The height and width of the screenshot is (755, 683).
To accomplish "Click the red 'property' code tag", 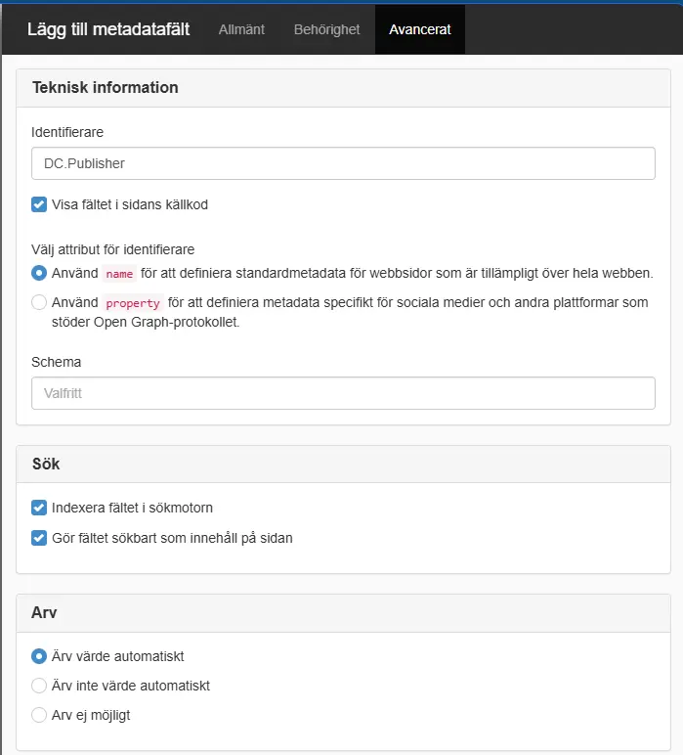I will click(133, 303).
